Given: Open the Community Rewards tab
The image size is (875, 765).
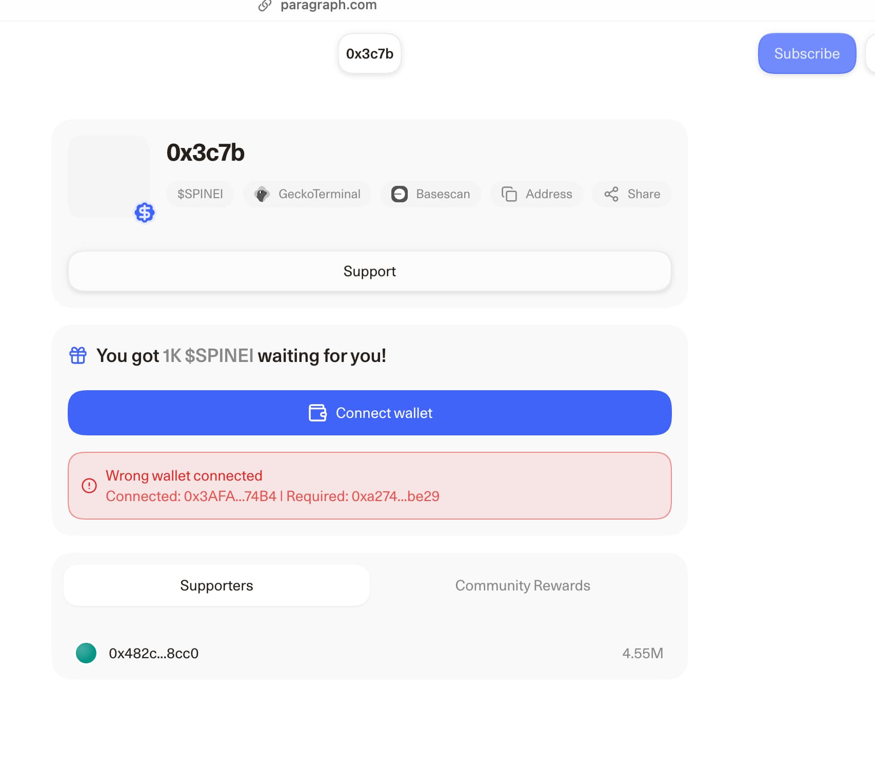Looking at the screenshot, I should pos(523,585).
